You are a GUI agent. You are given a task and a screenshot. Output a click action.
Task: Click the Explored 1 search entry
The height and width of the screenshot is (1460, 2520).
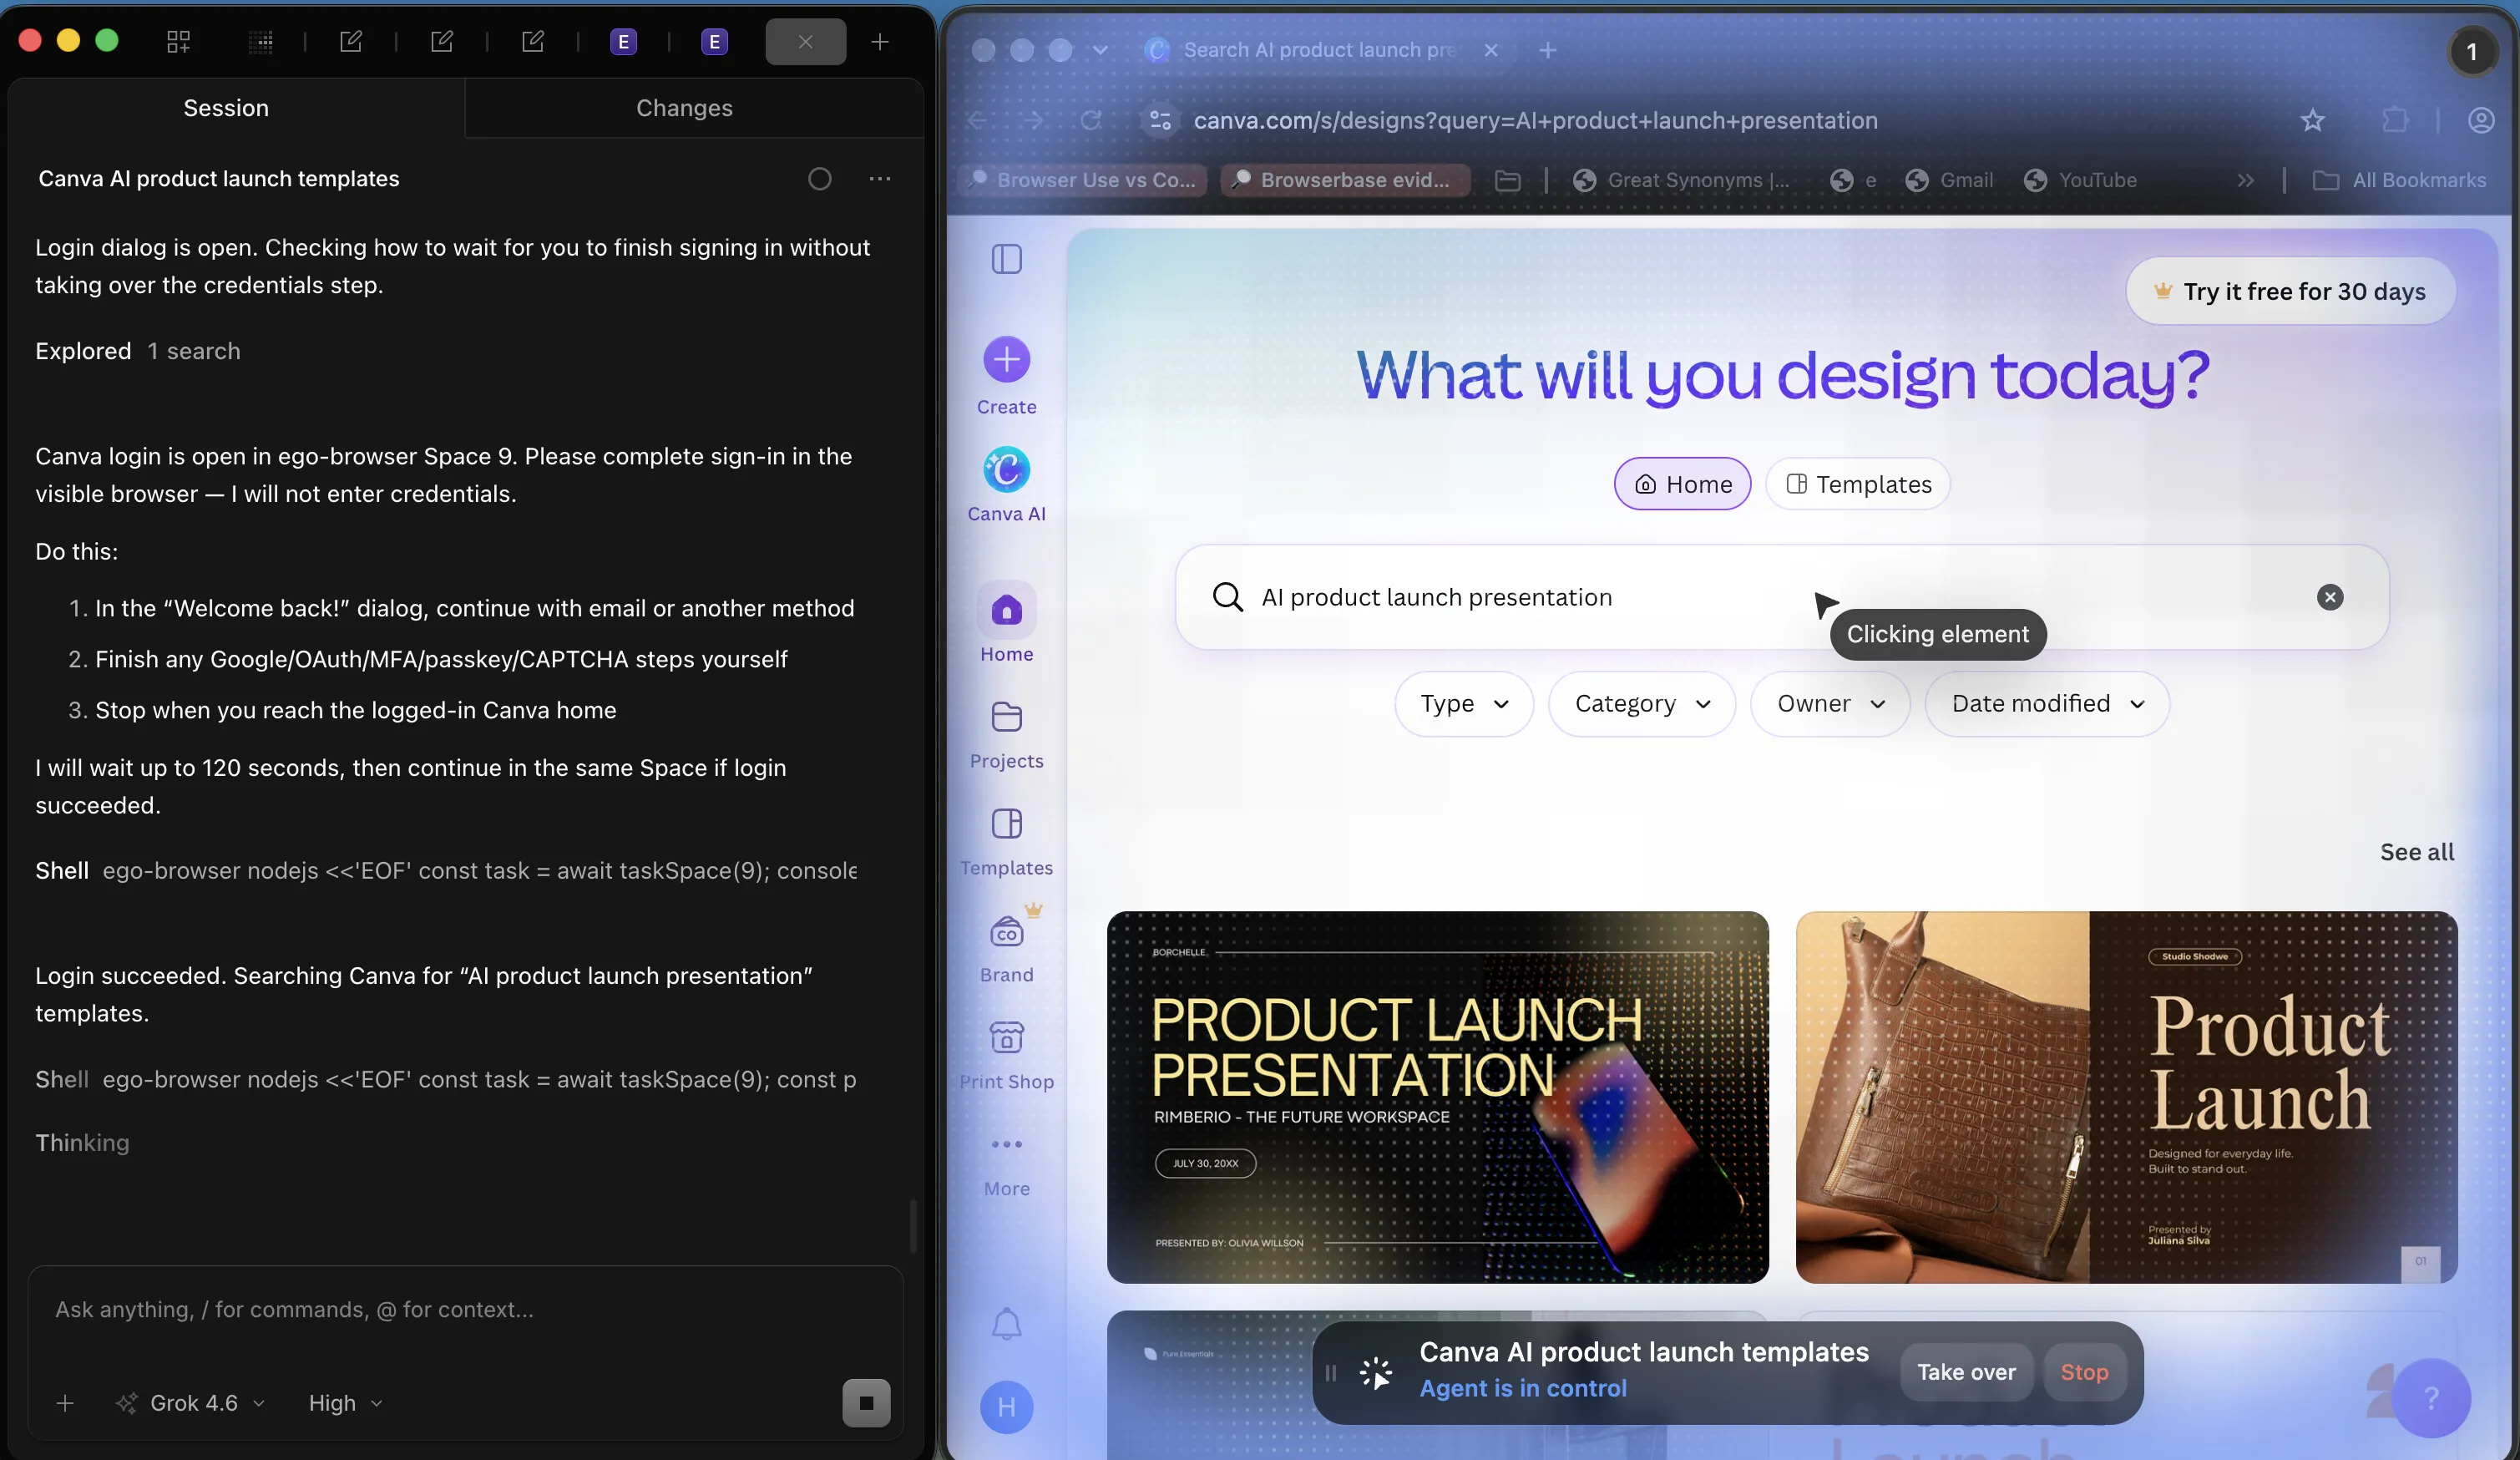click(x=138, y=351)
